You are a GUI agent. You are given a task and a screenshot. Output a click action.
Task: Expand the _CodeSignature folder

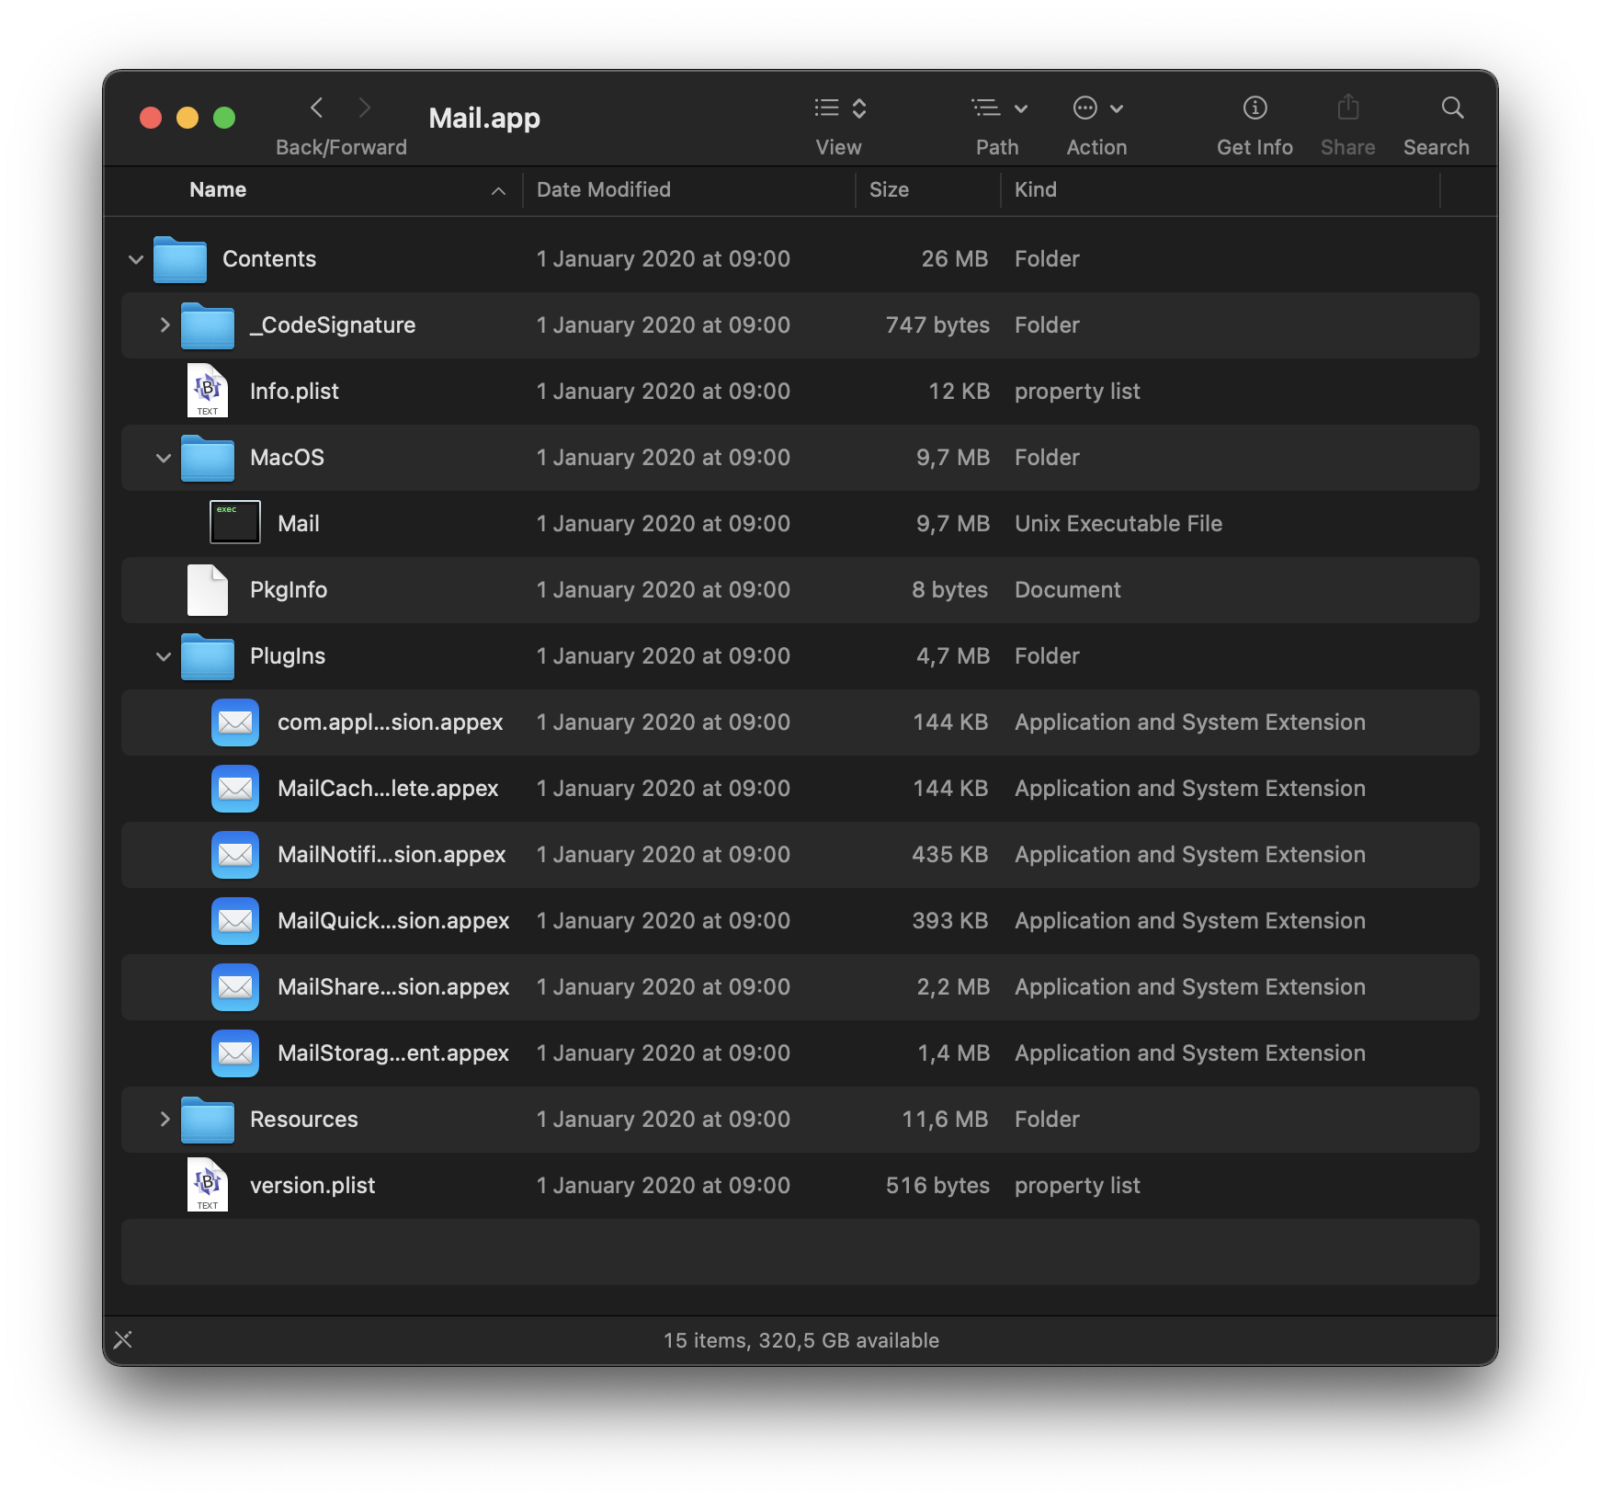click(165, 324)
